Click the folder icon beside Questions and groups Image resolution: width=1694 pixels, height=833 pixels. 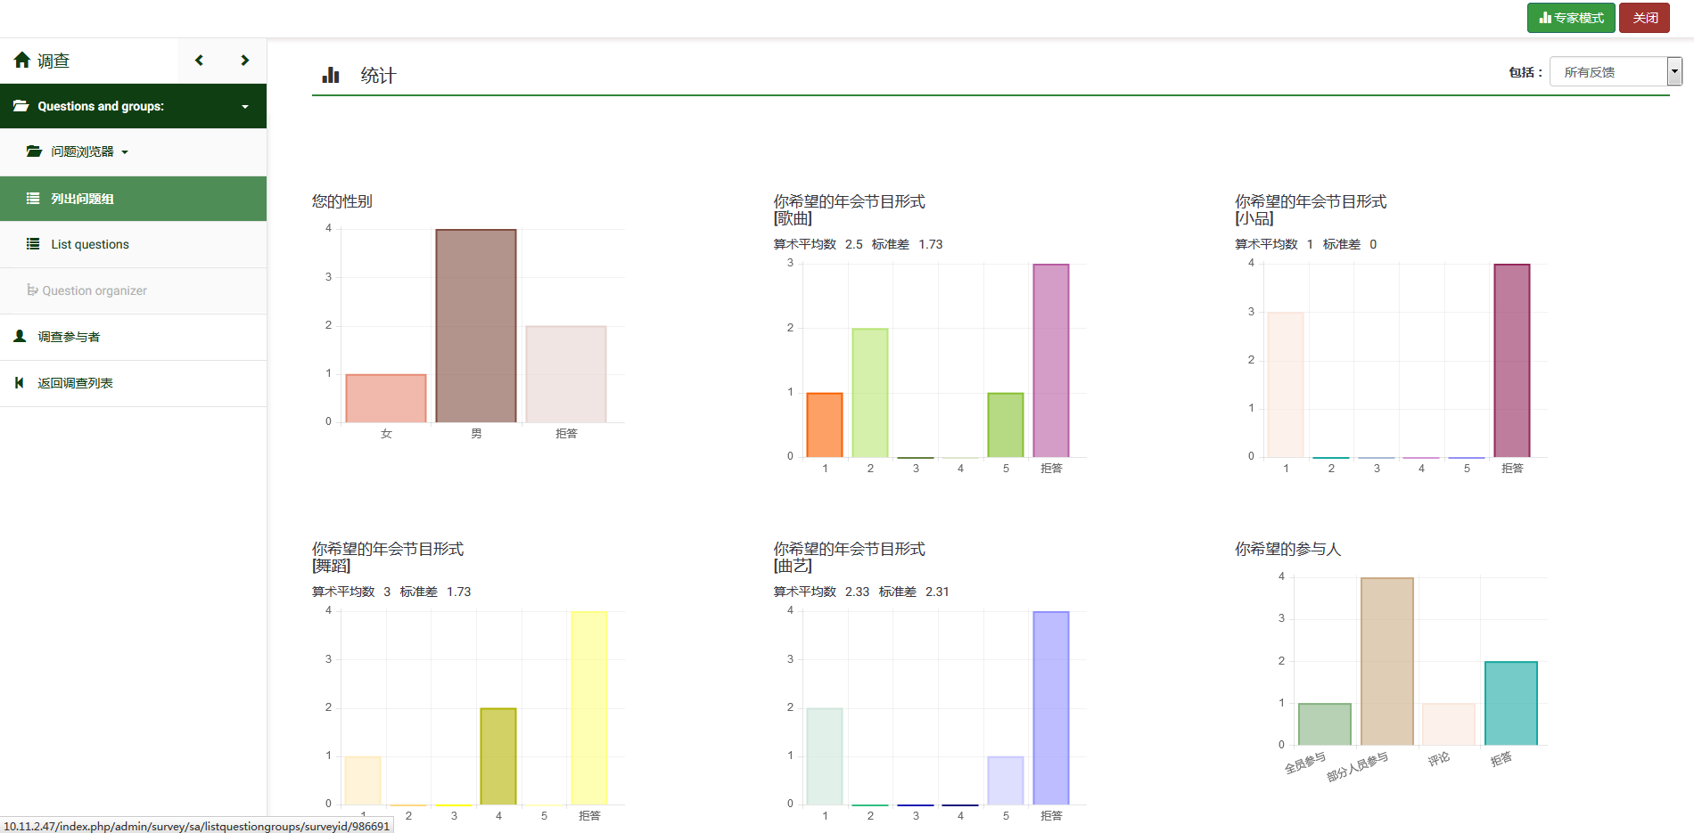(21, 106)
